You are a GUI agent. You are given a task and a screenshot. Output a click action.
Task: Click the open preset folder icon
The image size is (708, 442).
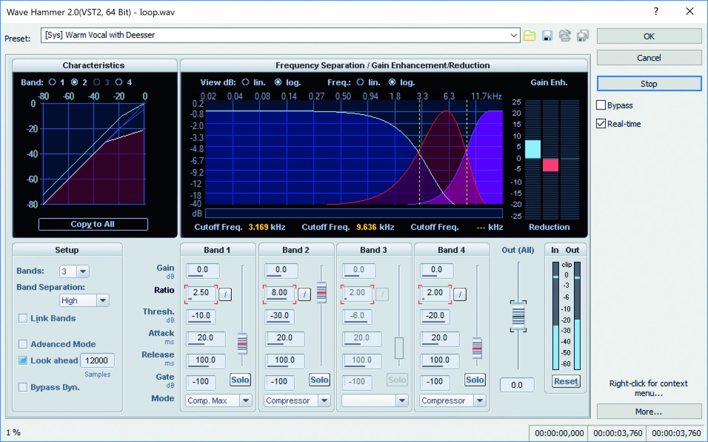(x=529, y=36)
